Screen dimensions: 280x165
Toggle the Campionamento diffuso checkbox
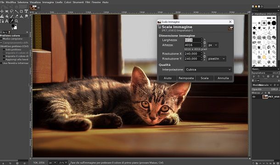[1, 43]
